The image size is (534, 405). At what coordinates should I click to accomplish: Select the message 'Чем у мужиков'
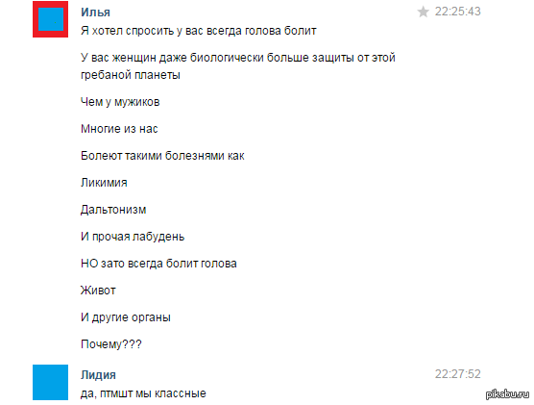pos(120,102)
